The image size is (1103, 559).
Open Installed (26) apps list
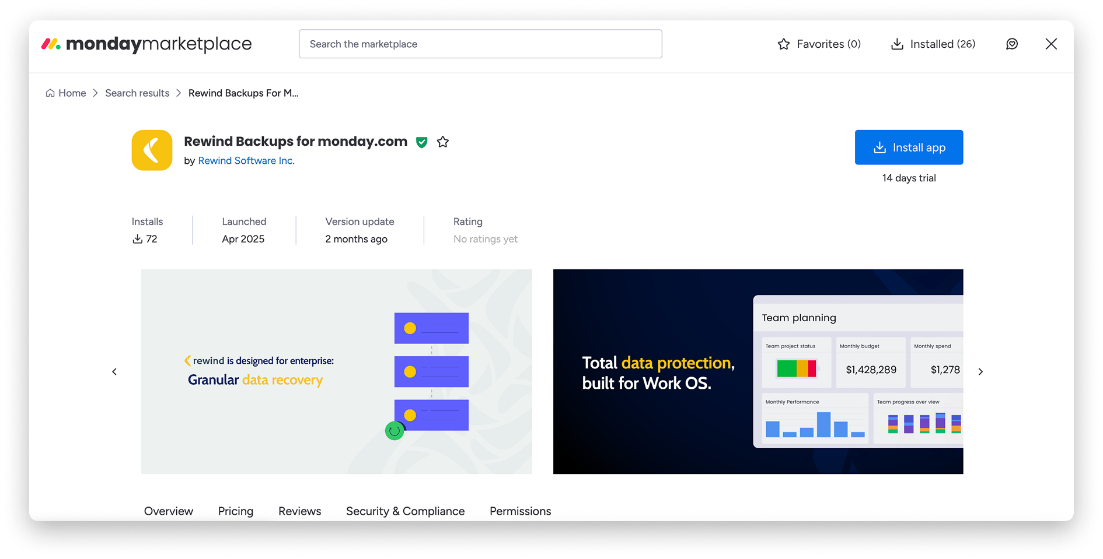pos(933,44)
